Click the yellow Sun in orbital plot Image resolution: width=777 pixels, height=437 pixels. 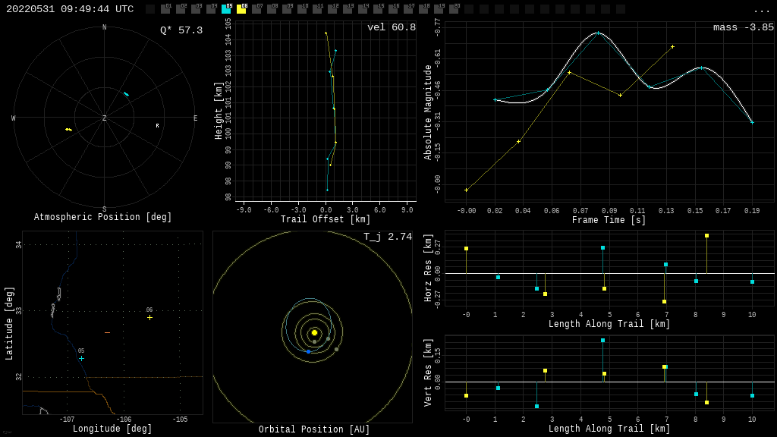click(x=314, y=332)
